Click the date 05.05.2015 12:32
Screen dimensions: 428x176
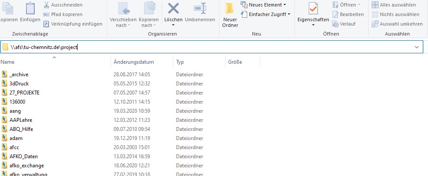(x=132, y=83)
